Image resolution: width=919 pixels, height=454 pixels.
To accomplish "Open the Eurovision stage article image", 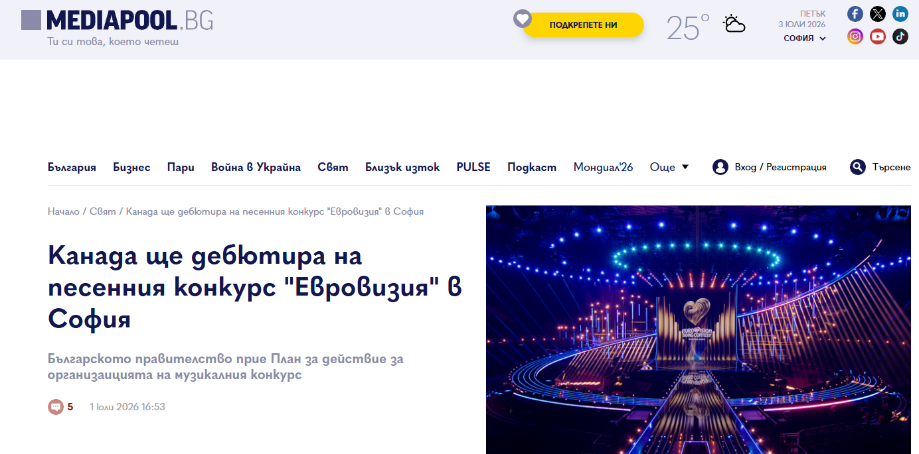I will point(703,329).
